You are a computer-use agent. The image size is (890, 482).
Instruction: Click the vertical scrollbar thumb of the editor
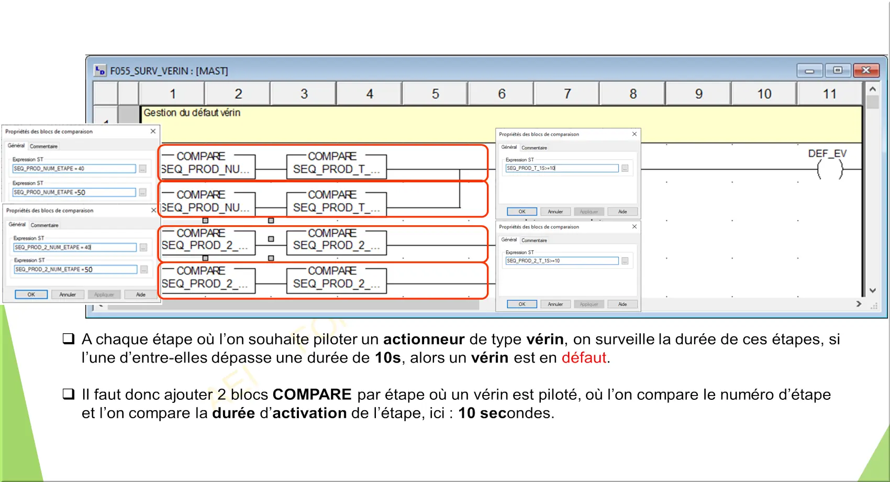coord(873,102)
